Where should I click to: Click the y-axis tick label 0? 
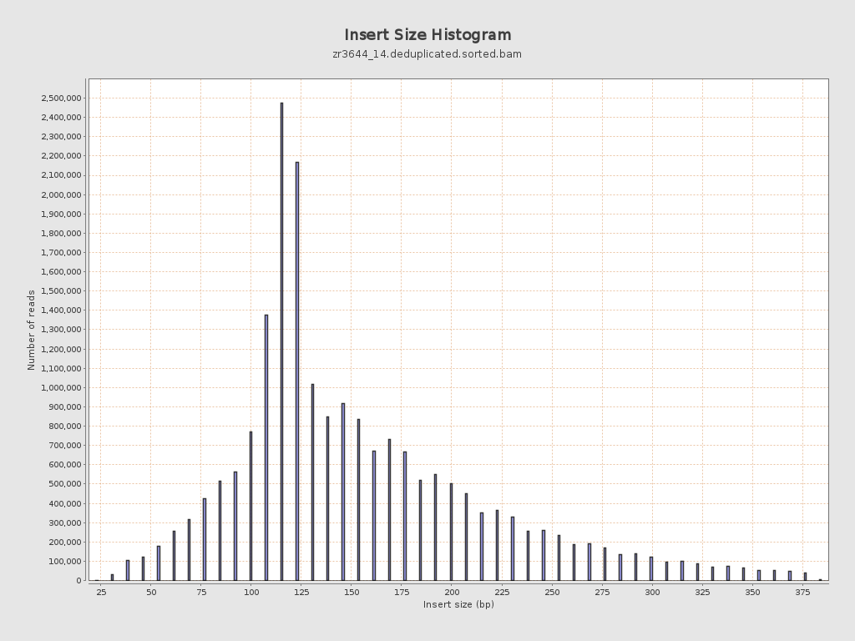coord(79,581)
